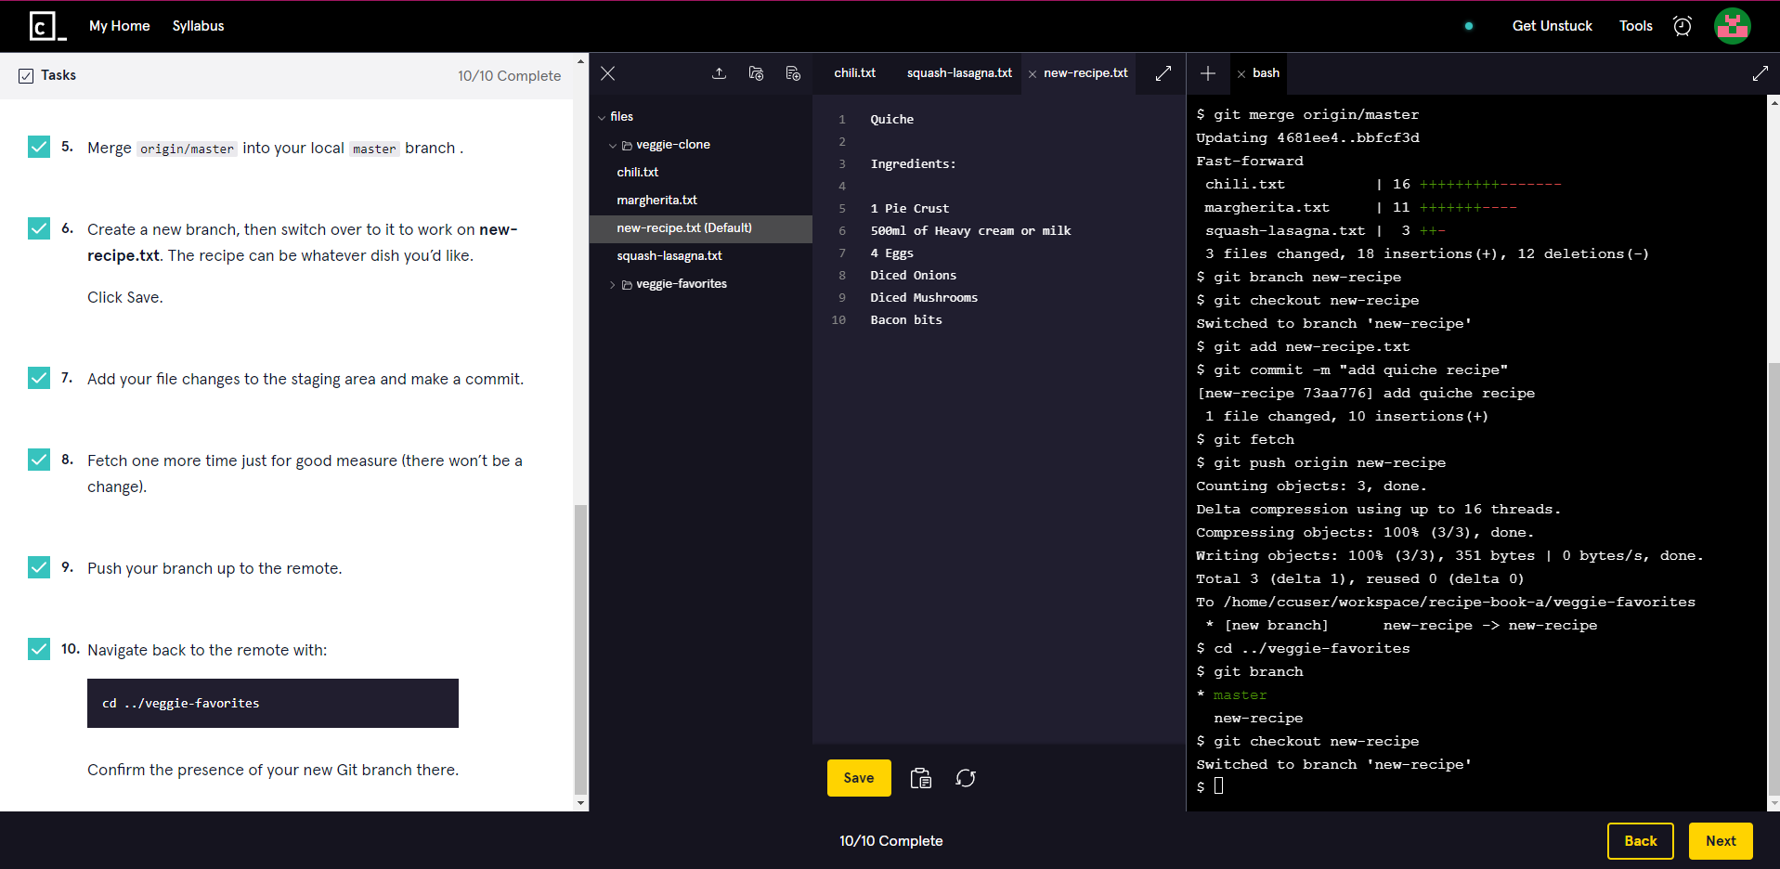Open the alarm clock timer icon
This screenshot has width=1780, height=869.
point(1683,26)
